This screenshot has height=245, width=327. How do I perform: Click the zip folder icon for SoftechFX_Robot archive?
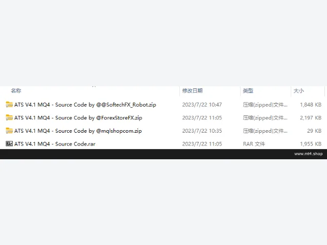9,104
